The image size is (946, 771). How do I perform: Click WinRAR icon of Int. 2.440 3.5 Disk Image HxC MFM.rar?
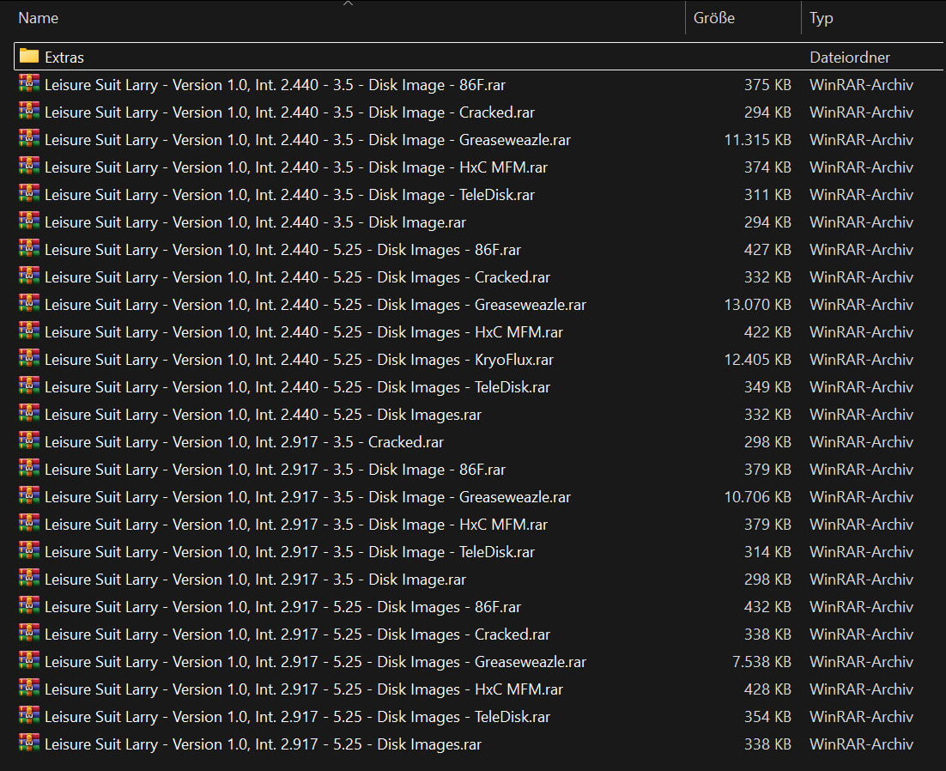(29, 167)
